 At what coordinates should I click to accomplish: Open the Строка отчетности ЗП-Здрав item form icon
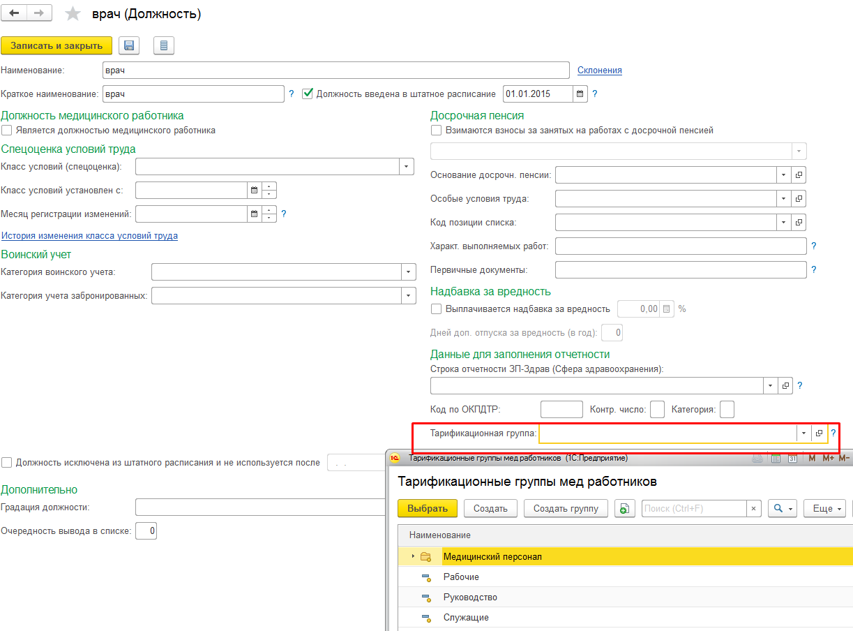785,385
